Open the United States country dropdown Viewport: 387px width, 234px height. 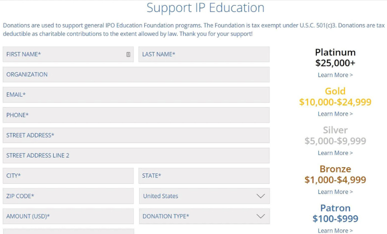tap(204, 196)
